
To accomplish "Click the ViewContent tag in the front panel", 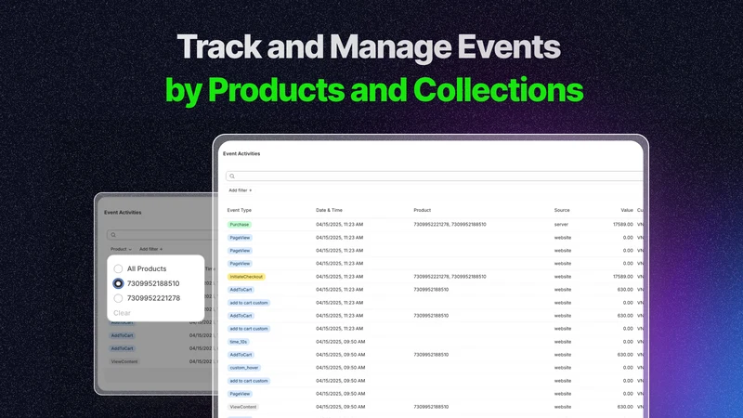I will pyautogui.click(x=242, y=407).
